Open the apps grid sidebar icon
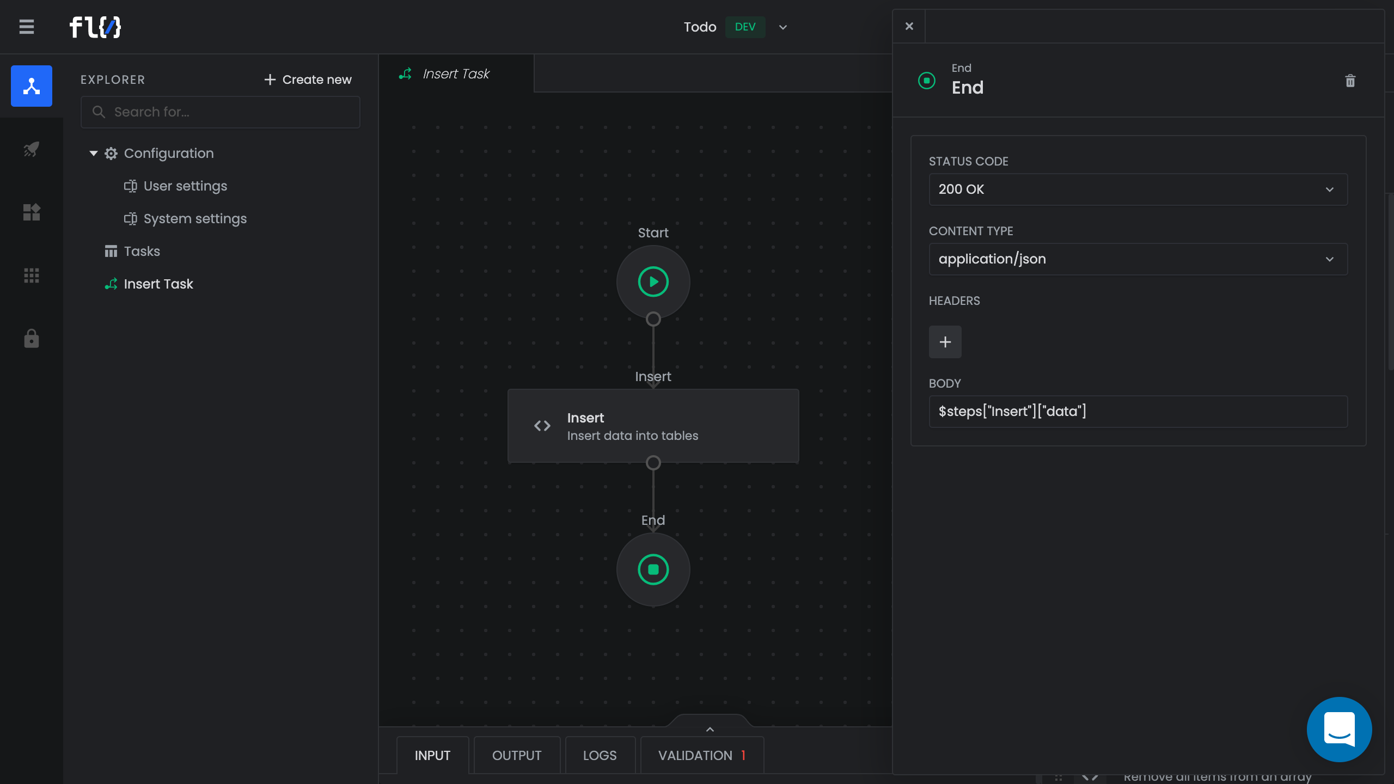Image resolution: width=1394 pixels, height=784 pixels. pos(32,275)
